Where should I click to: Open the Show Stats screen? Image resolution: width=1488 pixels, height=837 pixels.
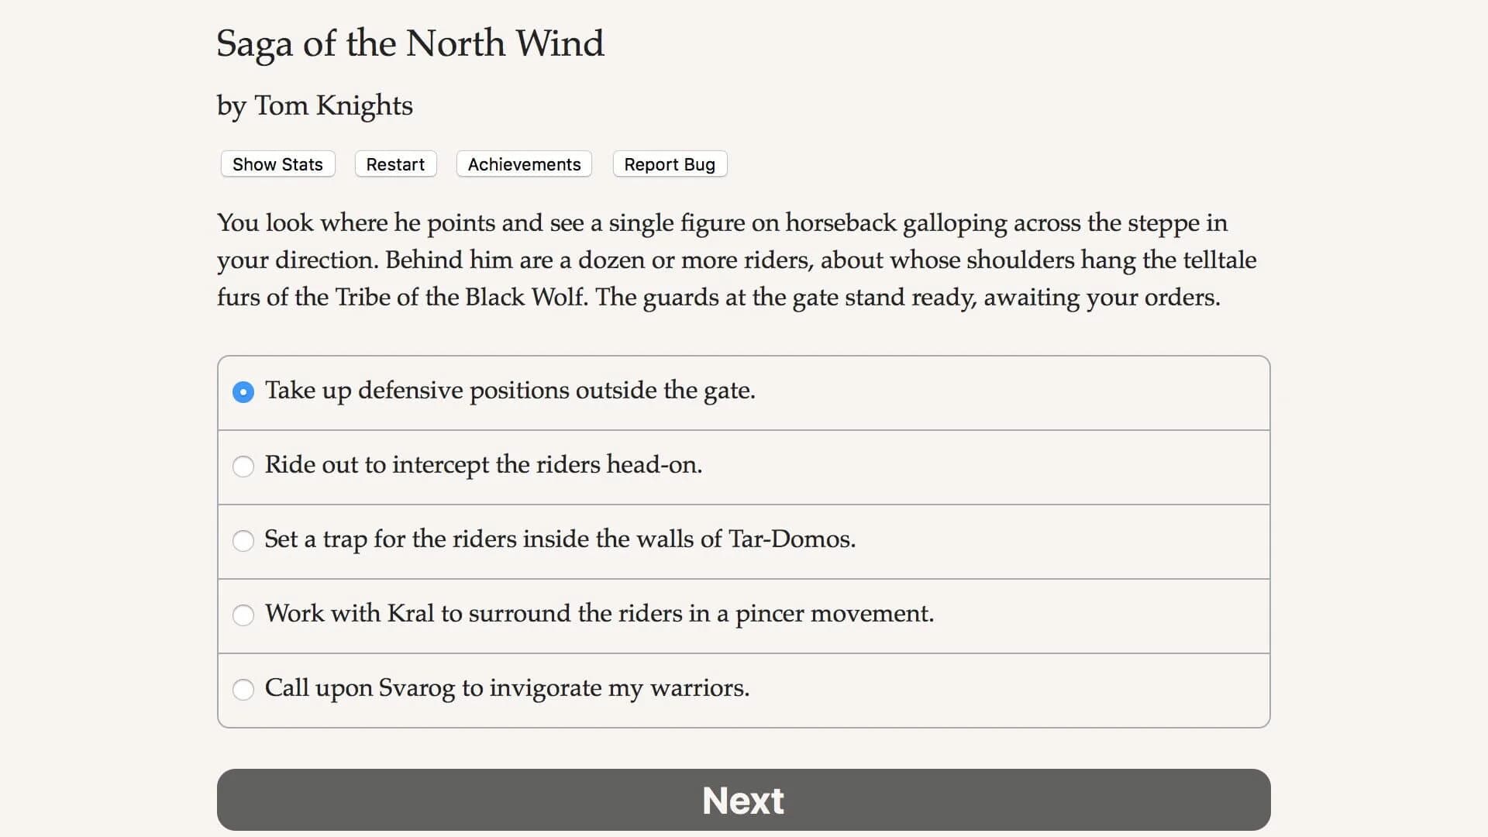pyautogui.click(x=277, y=164)
